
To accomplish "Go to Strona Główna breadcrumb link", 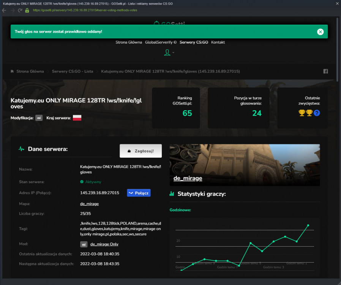I will point(30,71).
